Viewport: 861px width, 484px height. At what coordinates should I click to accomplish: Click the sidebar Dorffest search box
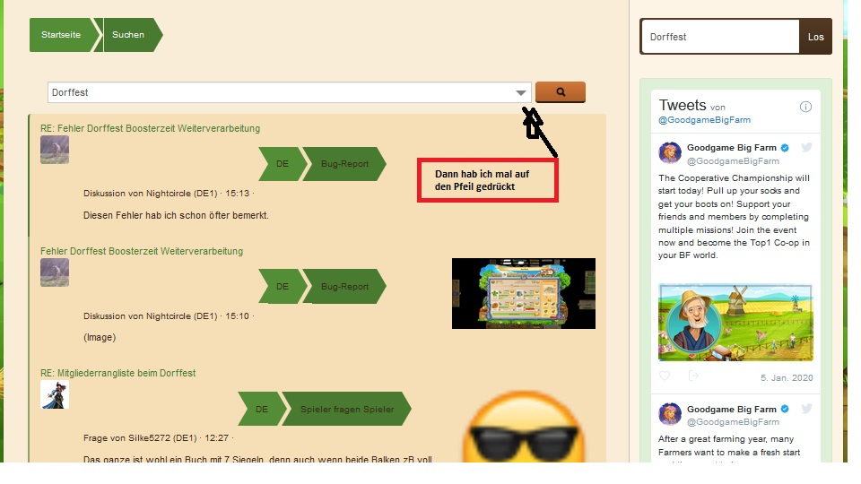tap(720, 37)
